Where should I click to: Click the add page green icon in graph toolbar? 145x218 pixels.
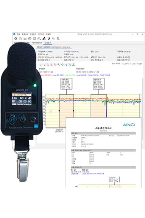click(47, 65)
